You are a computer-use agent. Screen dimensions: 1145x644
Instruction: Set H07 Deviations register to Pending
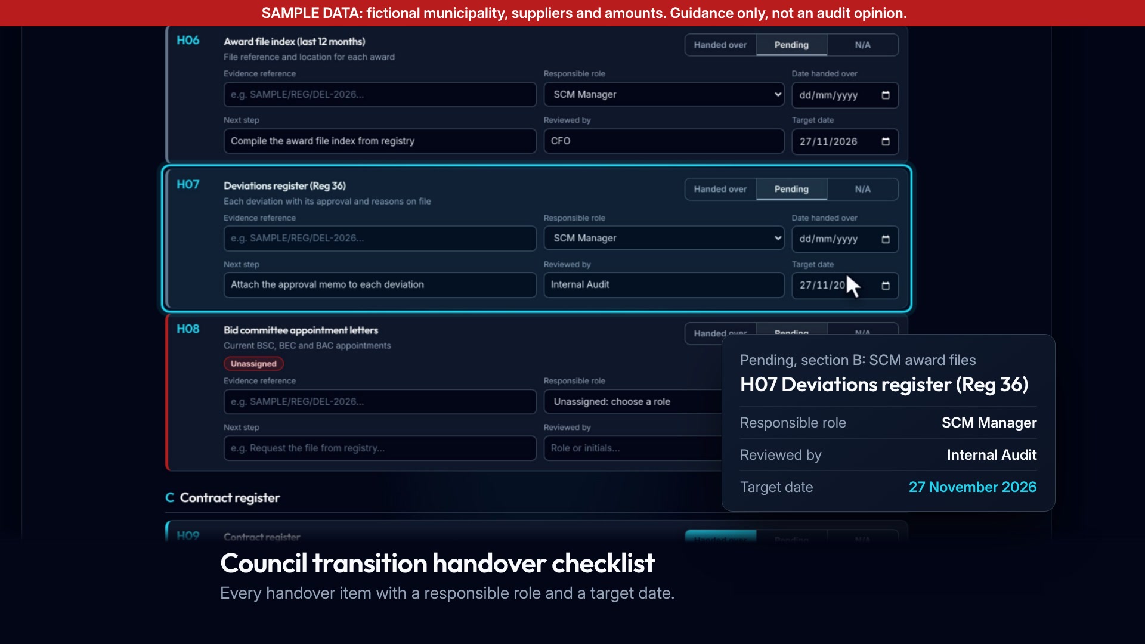pyautogui.click(x=791, y=190)
